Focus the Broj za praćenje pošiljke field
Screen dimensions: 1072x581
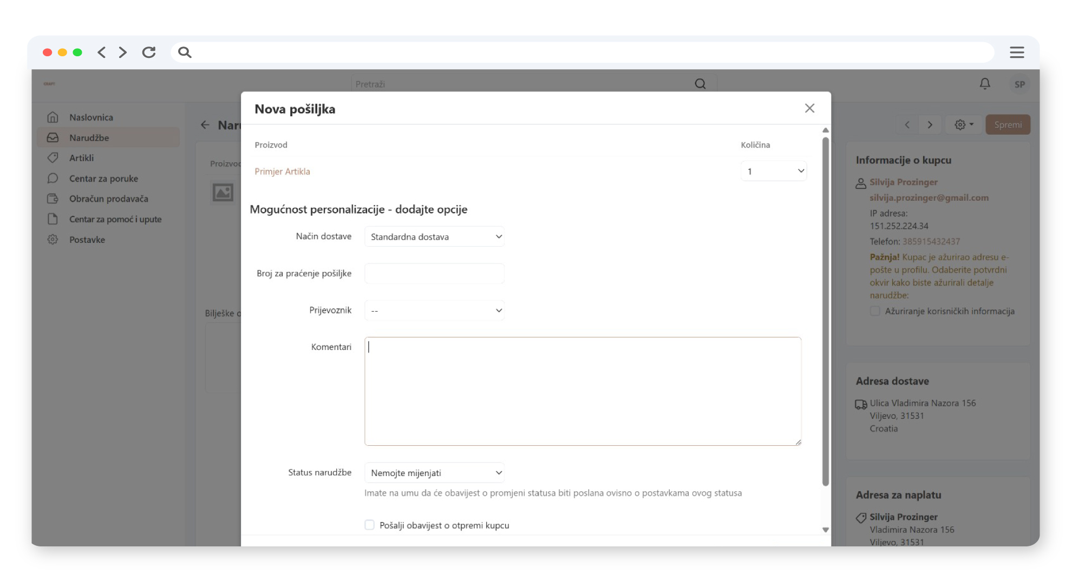coord(434,274)
